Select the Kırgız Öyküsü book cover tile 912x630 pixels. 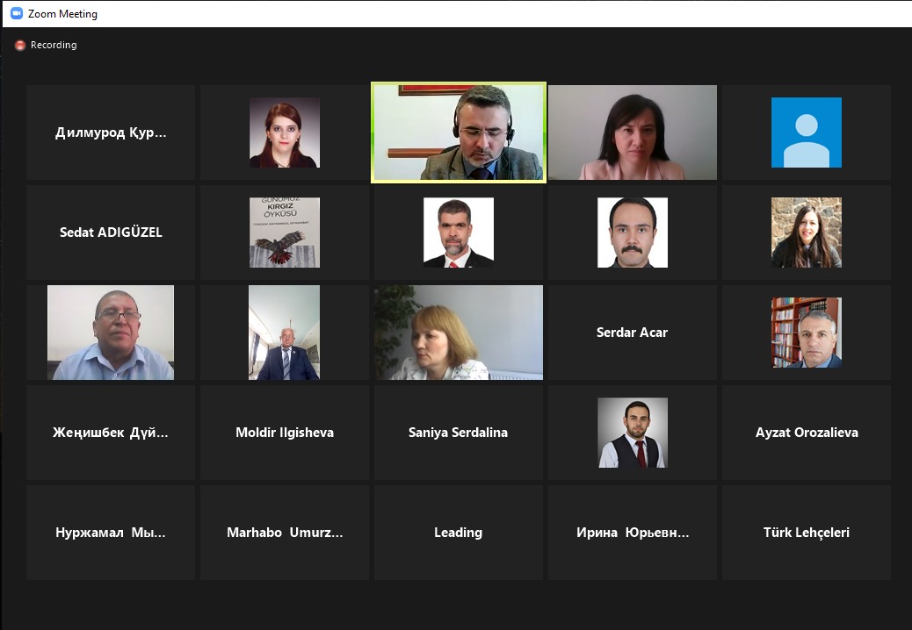[x=285, y=233]
